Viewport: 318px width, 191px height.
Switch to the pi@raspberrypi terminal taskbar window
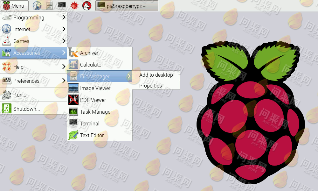127,6
